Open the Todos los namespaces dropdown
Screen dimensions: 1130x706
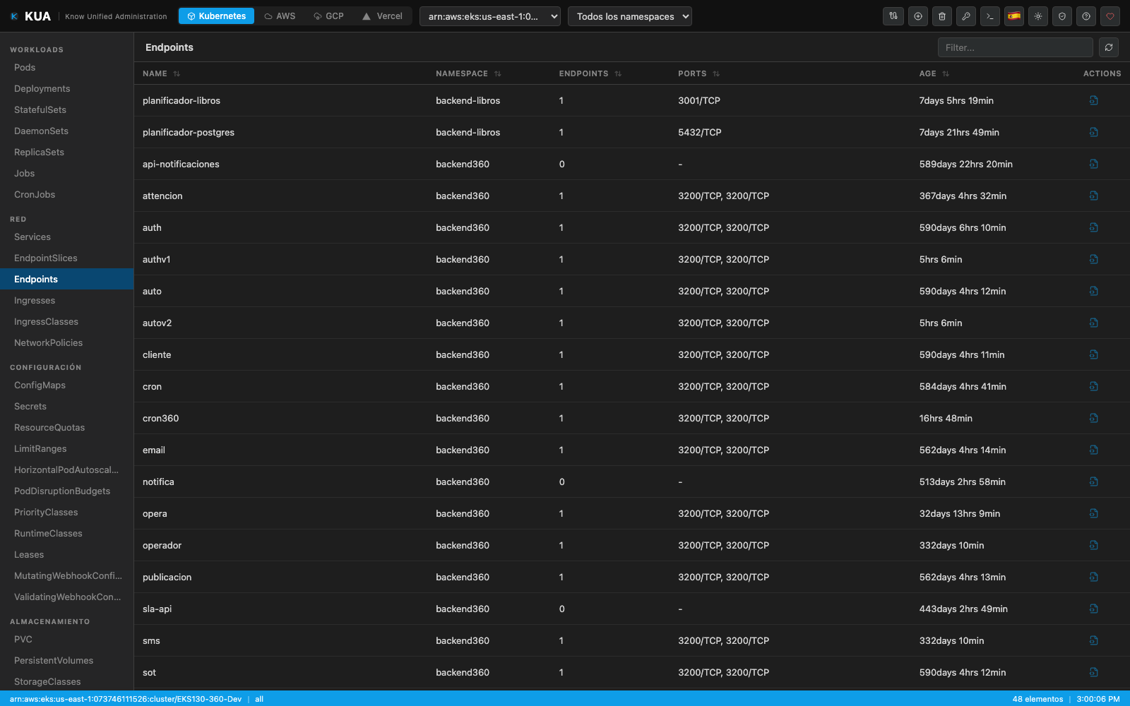click(x=630, y=16)
